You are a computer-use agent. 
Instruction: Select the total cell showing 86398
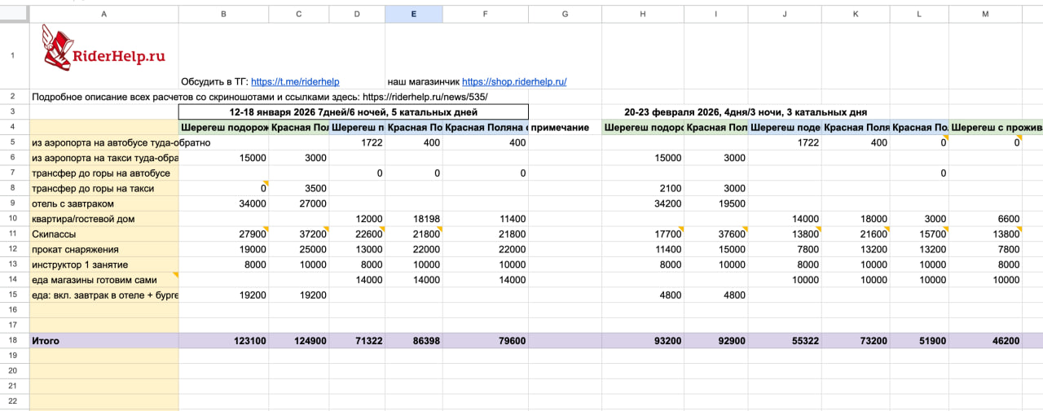pos(413,341)
